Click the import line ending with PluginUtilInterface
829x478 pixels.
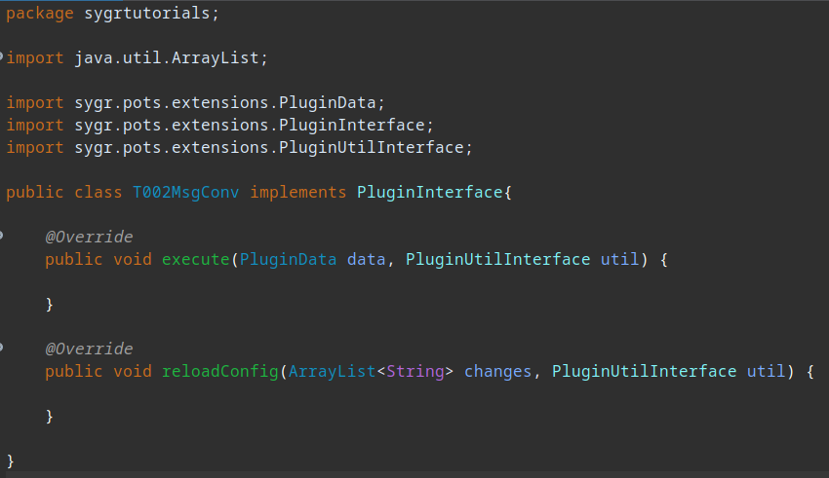click(239, 148)
